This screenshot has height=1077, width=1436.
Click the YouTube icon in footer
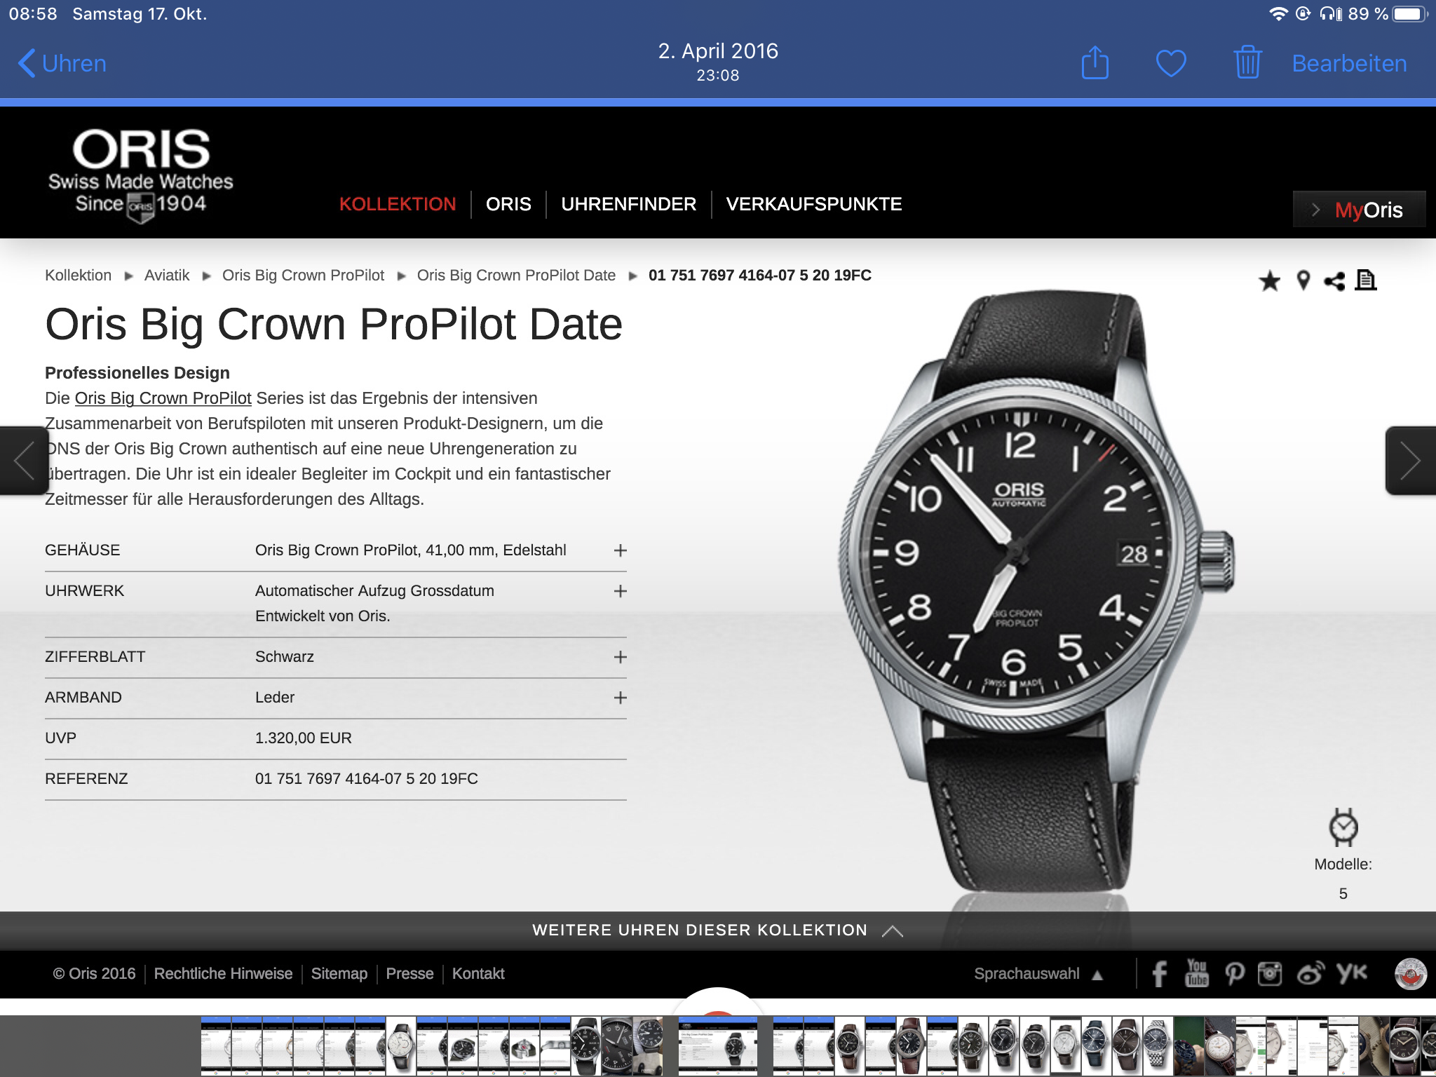1197,973
